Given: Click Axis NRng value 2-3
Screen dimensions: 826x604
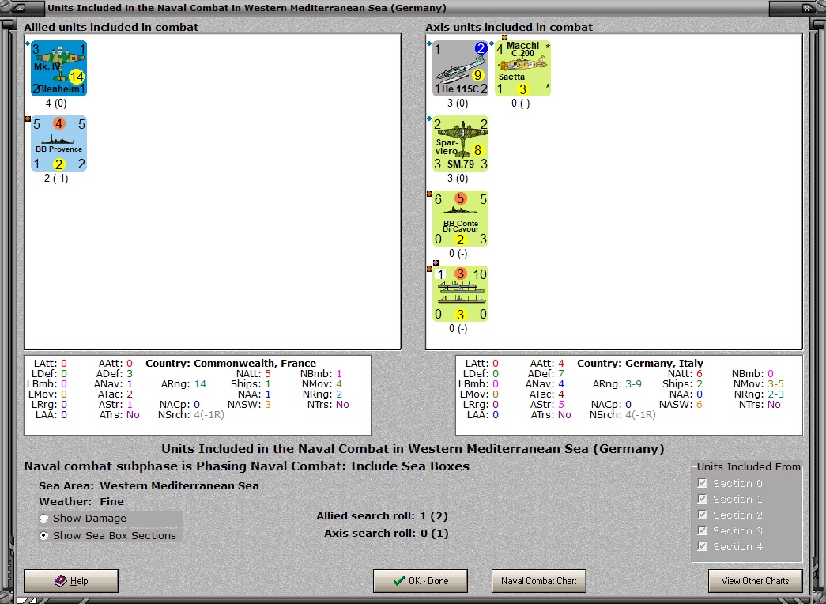Looking at the screenshot, I should click(x=775, y=394).
